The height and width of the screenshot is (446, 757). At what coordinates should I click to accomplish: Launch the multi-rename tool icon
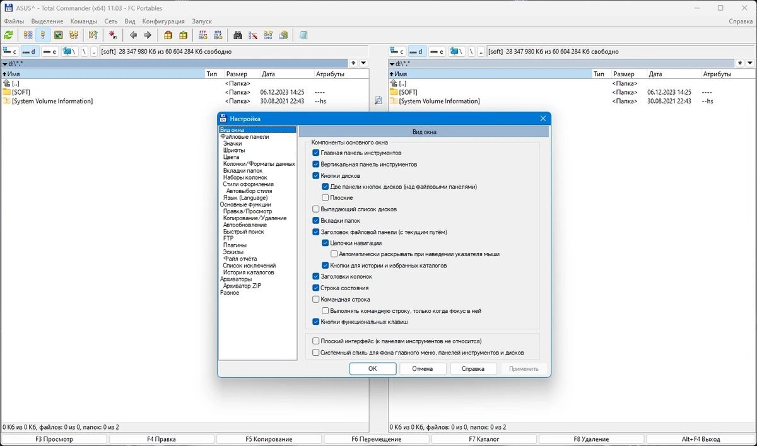click(253, 35)
